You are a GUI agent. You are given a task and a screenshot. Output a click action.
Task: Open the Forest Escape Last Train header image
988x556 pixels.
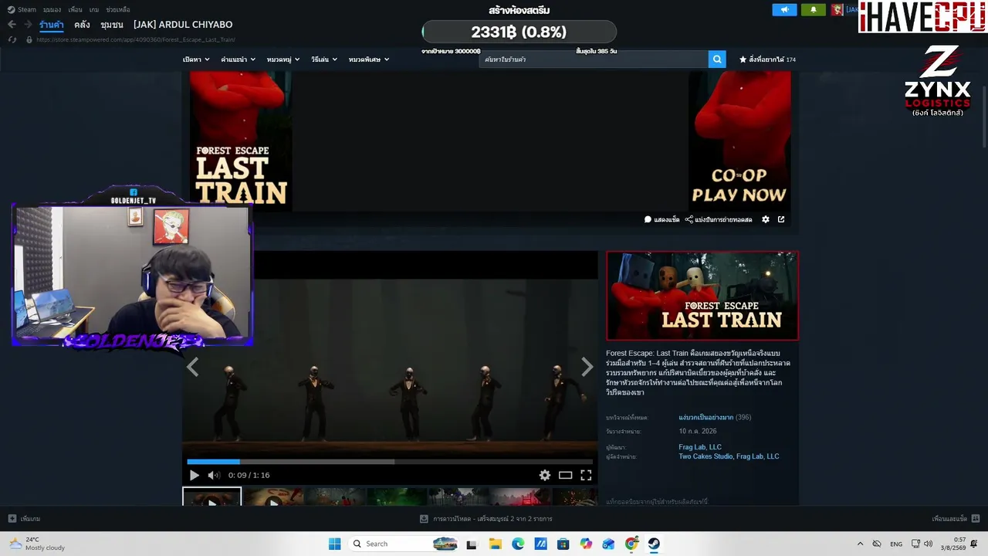point(702,296)
